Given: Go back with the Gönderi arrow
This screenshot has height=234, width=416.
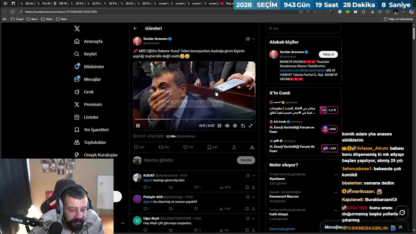Looking at the screenshot, I should (135, 28).
